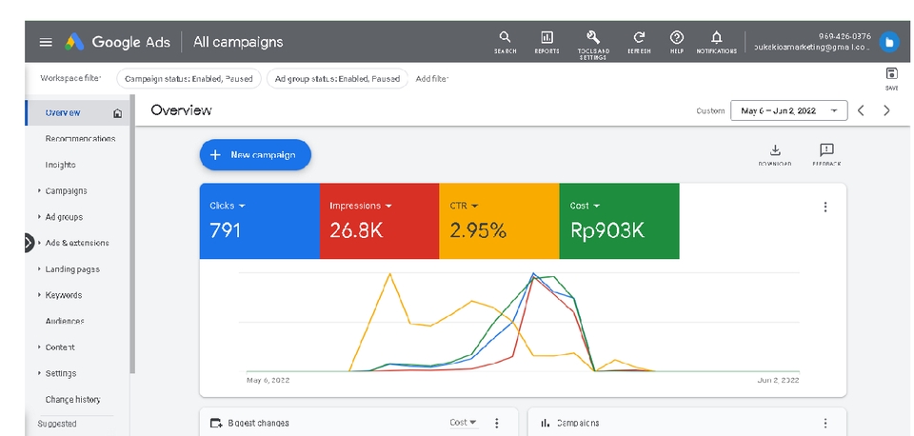Expand Ads & extensions sidebar item
The height and width of the screenshot is (436, 914).
39,243
